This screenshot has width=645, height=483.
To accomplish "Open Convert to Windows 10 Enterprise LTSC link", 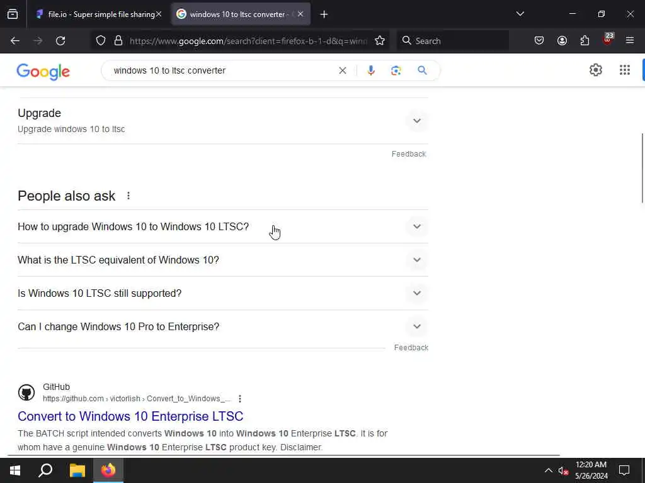I will (130, 416).
